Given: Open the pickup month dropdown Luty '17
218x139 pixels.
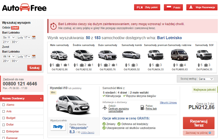Looking at the screenshot, I should 24,37.
